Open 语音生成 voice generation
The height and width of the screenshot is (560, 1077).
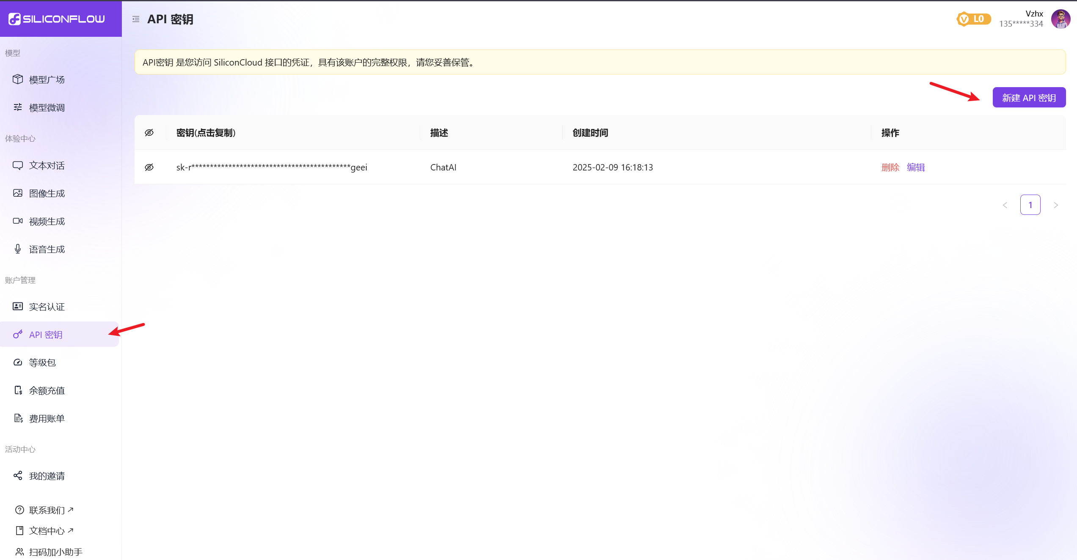[x=47, y=249]
